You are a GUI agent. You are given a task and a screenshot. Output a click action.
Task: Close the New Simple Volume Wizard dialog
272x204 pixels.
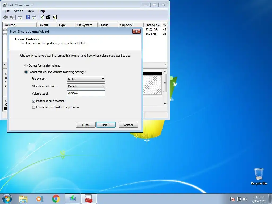pyautogui.click(x=136, y=31)
